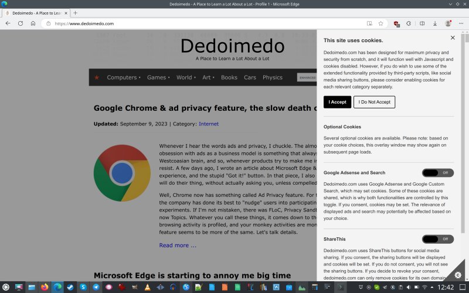Switch to Microsoft Edge taskbar icon
Screen dimensions: 469x293
point(57,287)
